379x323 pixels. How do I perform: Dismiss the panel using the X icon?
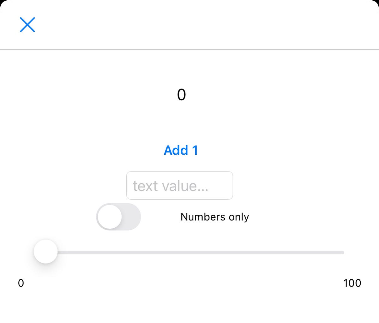click(x=27, y=24)
